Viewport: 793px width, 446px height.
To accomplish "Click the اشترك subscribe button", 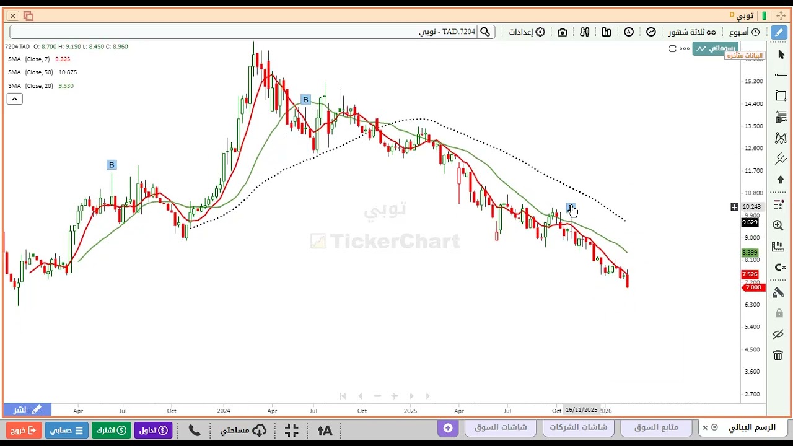I will tap(112, 430).
